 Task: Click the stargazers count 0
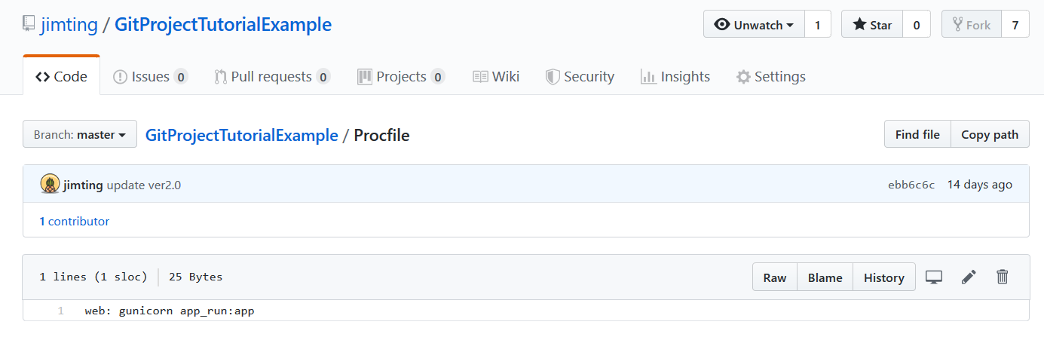917,25
